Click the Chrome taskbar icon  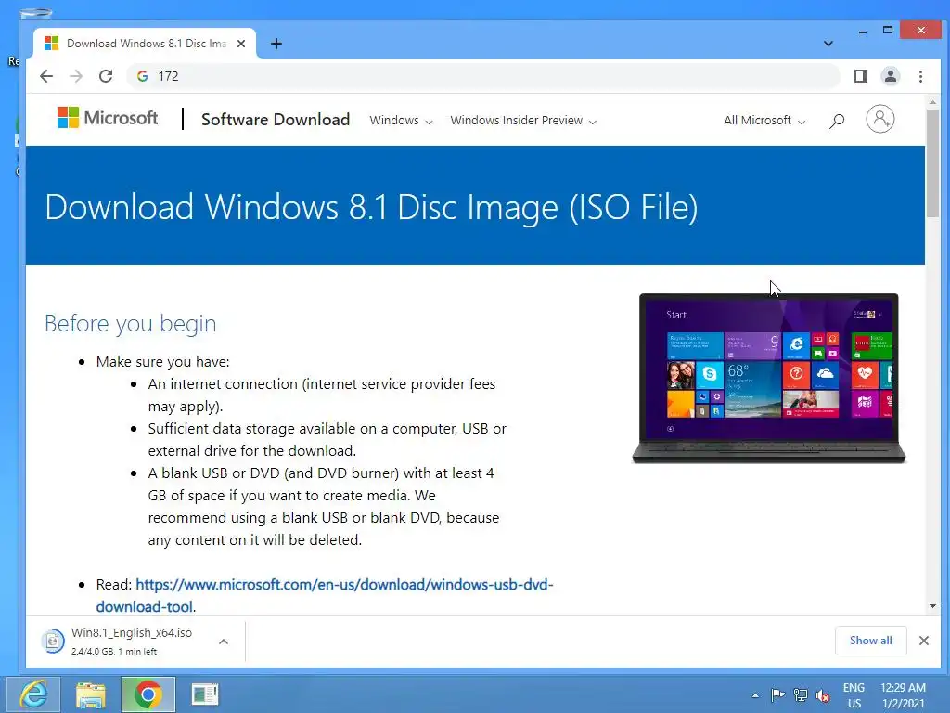148,694
